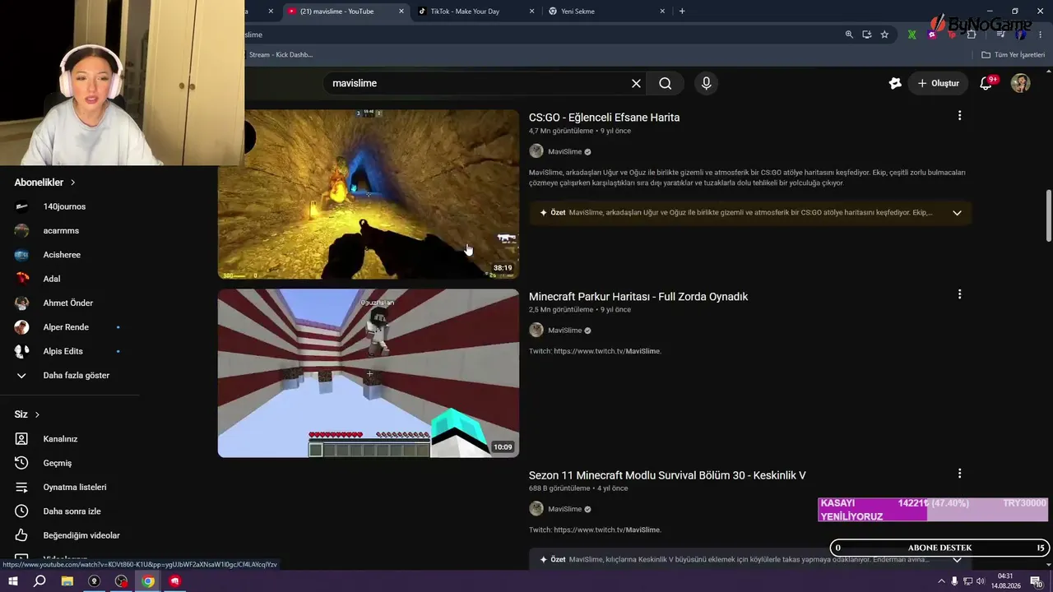The width and height of the screenshot is (1053, 592).
Task: Open more options for Minecraft Parkur Haritası video
Action: tap(959, 294)
